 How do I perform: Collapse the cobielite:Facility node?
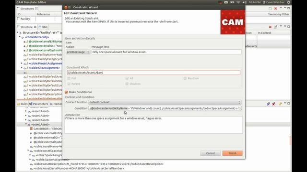20,37
